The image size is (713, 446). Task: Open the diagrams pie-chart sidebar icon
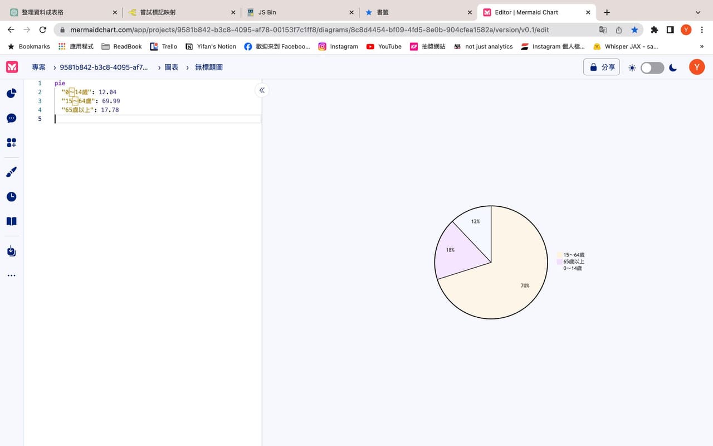[x=11, y=93]
